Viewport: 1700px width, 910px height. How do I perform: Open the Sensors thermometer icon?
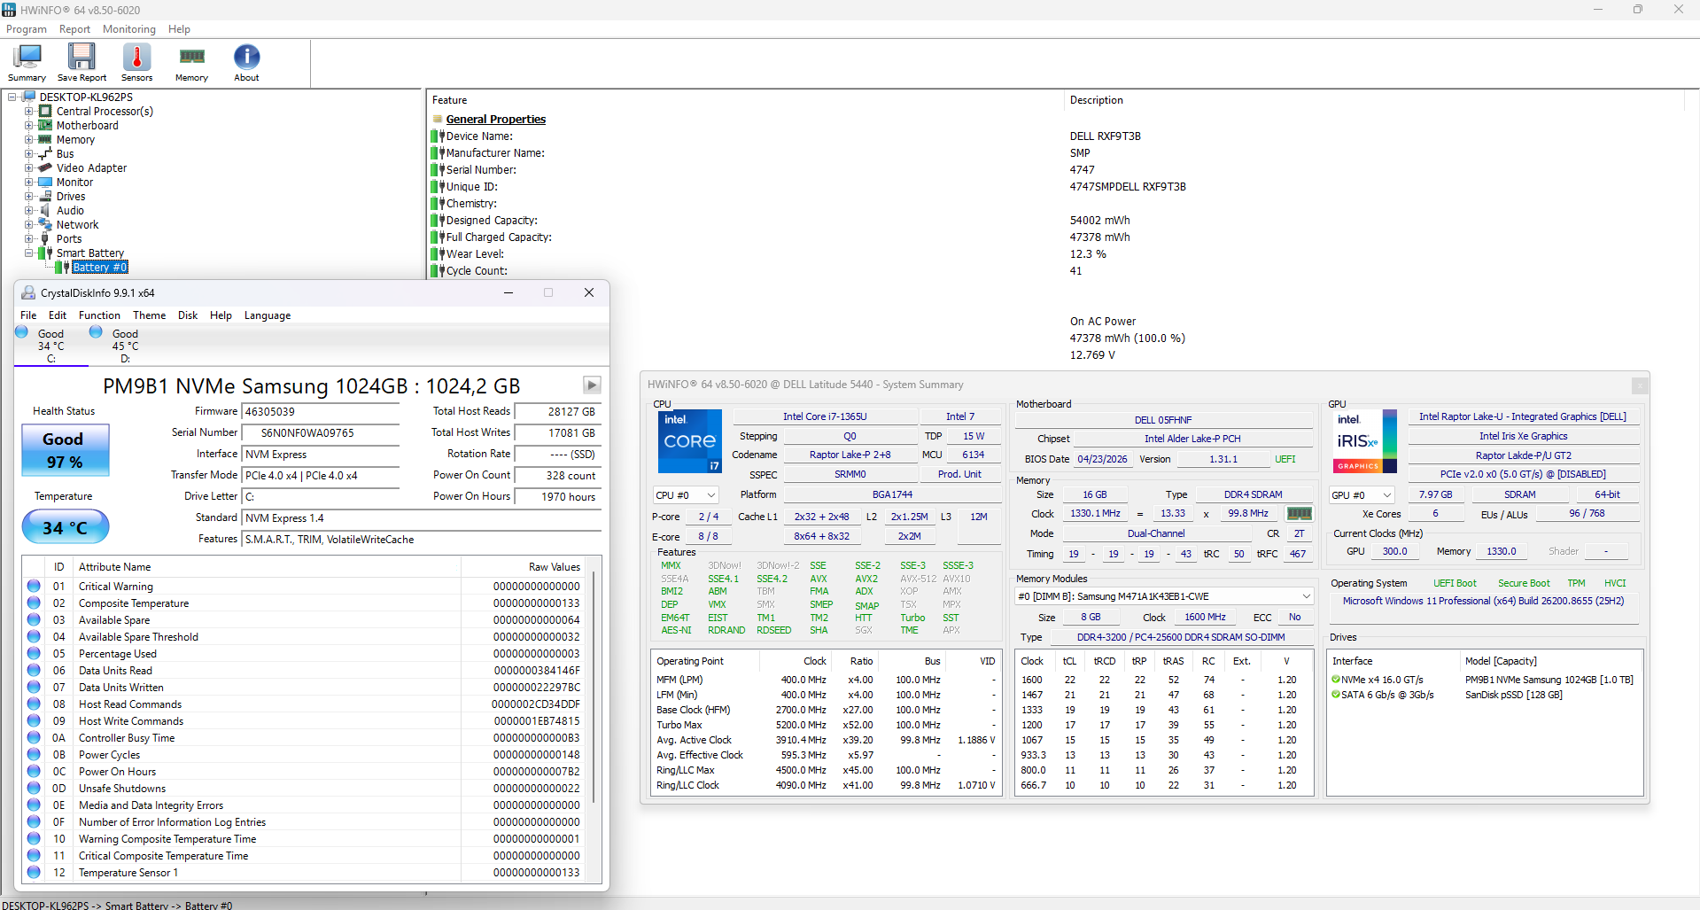(x=136, y=63)
